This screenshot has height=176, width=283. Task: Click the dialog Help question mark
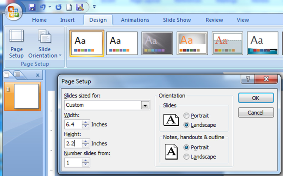coord(248,79)
